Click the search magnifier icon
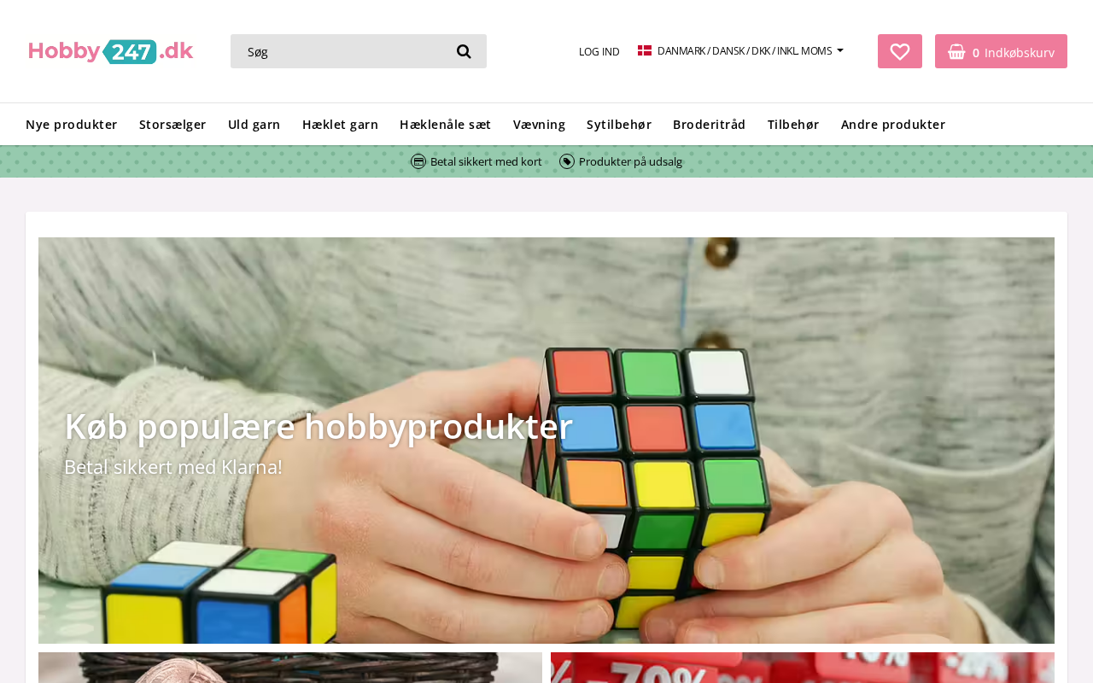Viewport: 1093px width, 683px height. [x=464, y=51]
